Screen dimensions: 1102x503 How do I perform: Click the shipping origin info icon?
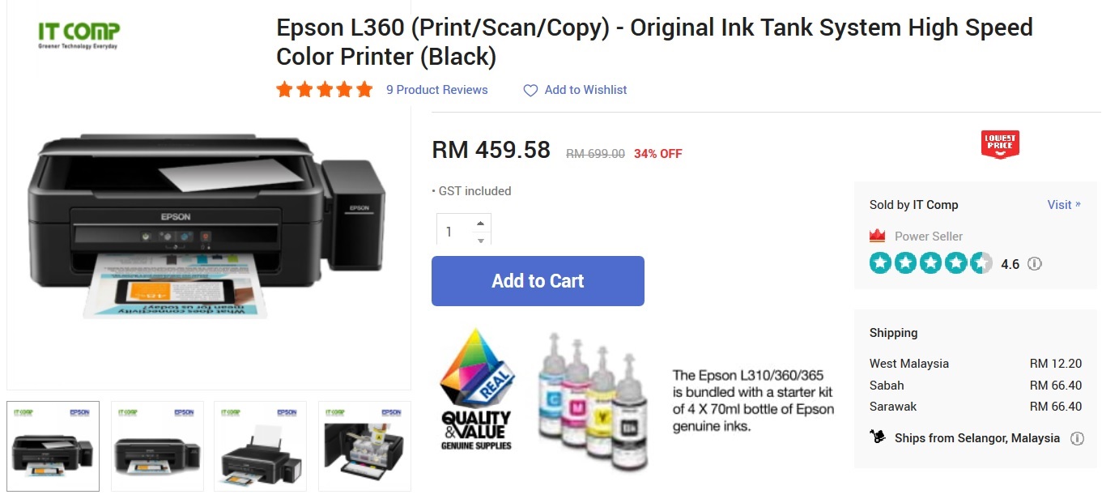coord(1077,438)
